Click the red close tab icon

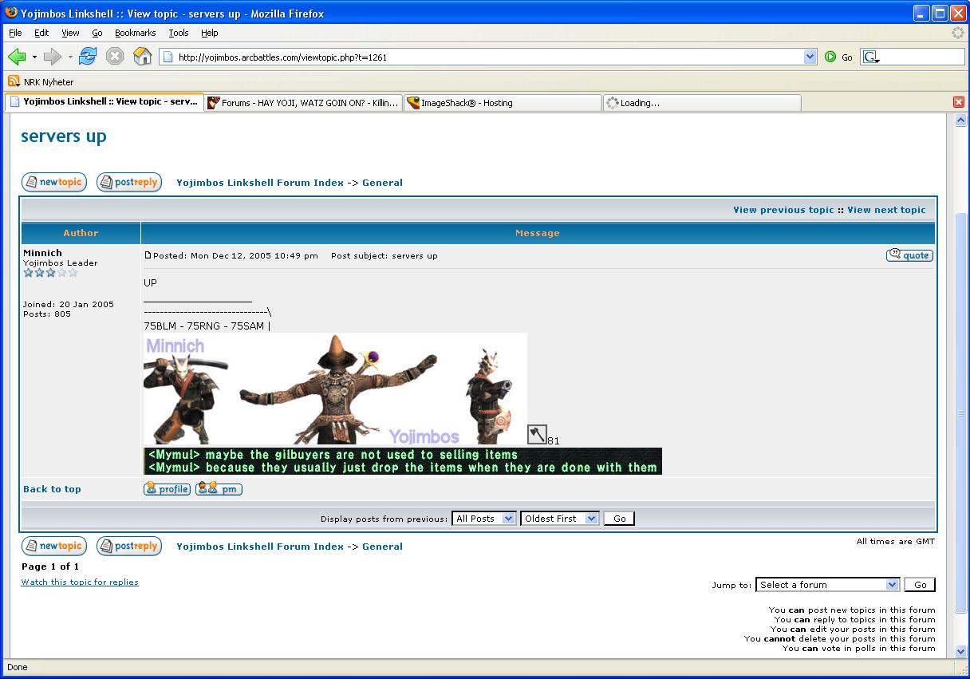[x=959, y=102]
